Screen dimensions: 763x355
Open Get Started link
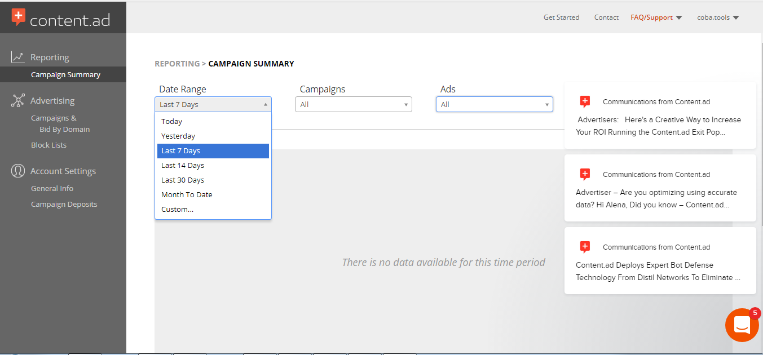561,17
